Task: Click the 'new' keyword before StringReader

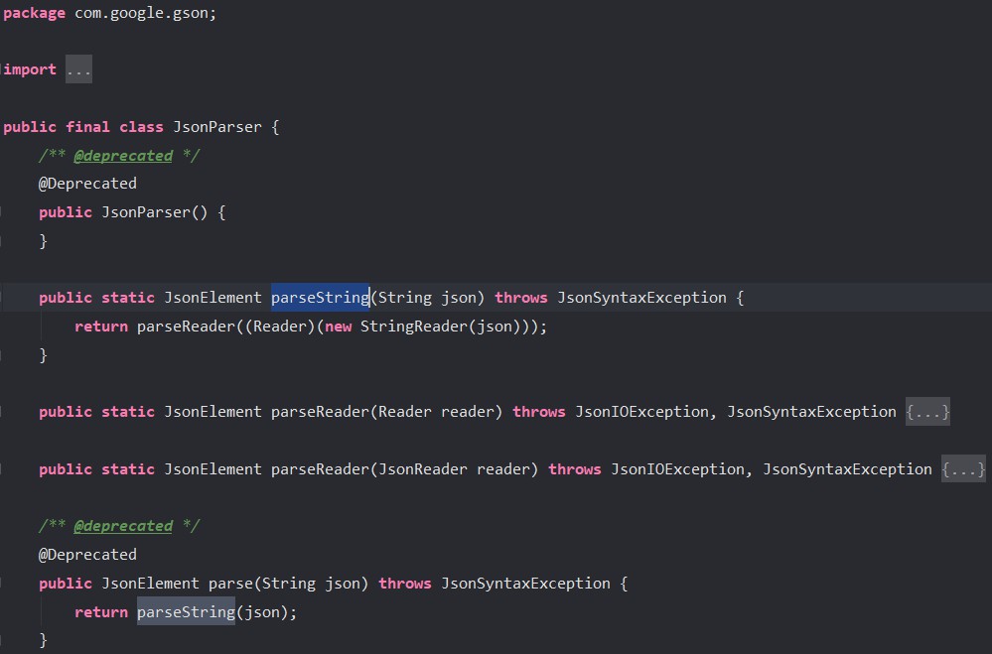Action: pos(338,327)
